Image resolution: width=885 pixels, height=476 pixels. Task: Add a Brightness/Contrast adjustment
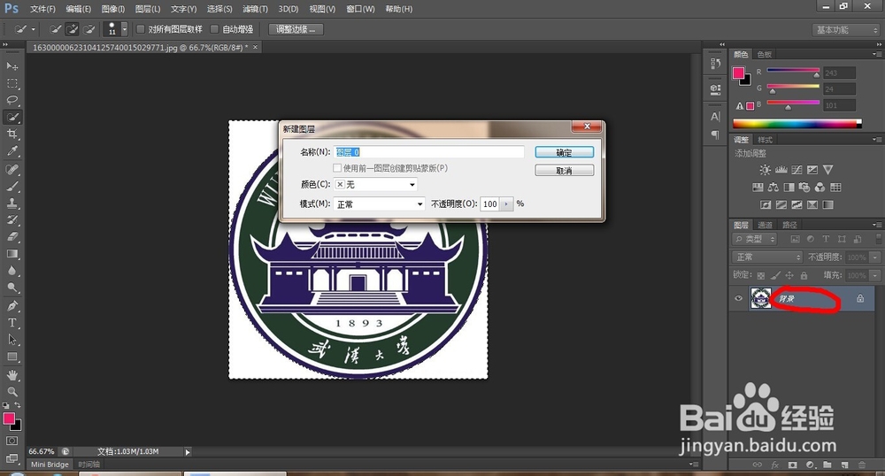(765, 170)
